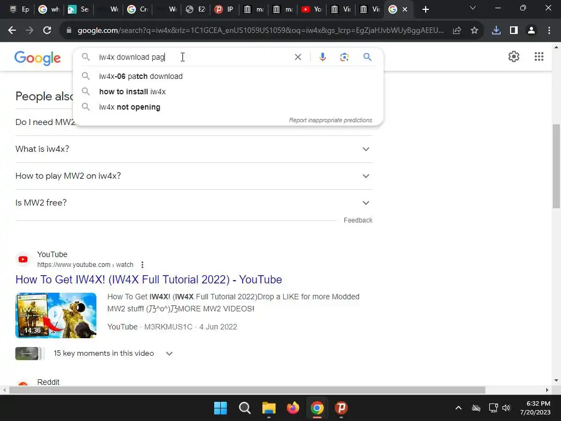Search by image with Google Lens

click(344, 57)
